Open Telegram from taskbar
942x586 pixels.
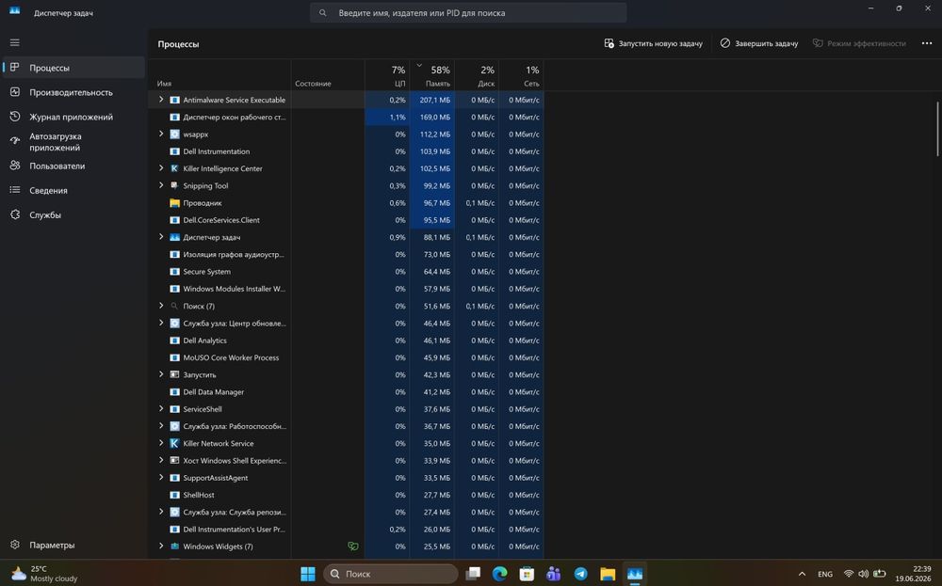click(580, 574)
